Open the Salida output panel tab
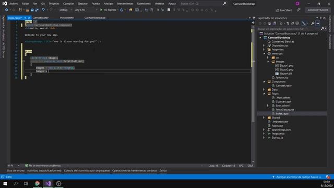The height and width of the screenshot is (188, 334). [x=163, y=171]
